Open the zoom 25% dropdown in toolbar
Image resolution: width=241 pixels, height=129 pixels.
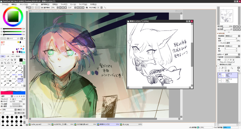[x=58, y=8]
